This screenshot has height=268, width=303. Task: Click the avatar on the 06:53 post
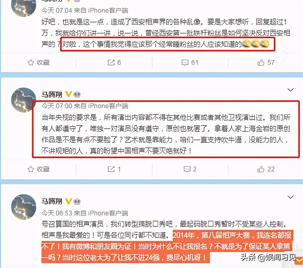tap(24, 207)
